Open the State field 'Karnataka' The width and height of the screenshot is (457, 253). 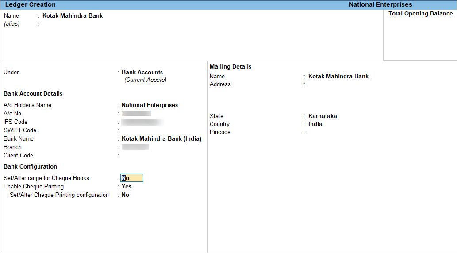click(x=323, y=116)
